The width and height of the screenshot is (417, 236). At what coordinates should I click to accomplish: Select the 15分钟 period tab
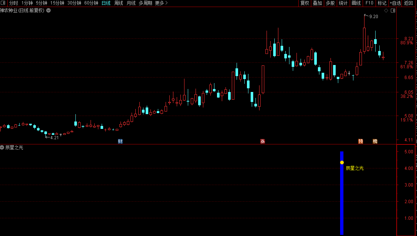57,3
